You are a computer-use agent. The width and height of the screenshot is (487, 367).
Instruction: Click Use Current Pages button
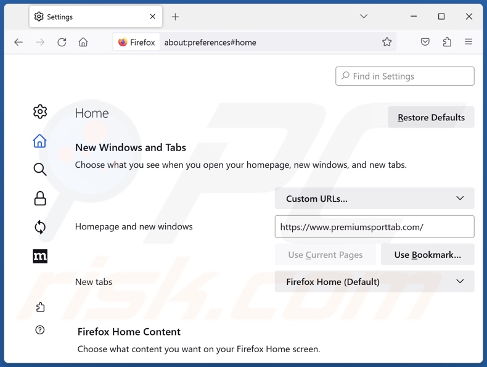point(325,255)
